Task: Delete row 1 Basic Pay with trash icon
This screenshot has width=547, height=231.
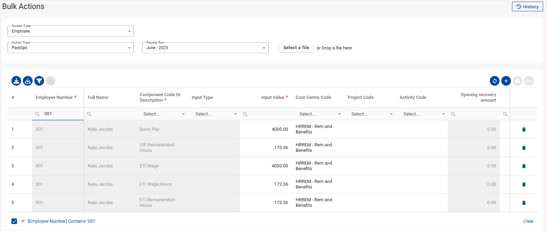Action: tap(524, 129)
